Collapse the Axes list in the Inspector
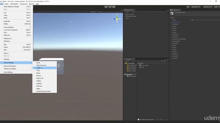The width and height of the screenshot is (220, 123). point(170,18)
